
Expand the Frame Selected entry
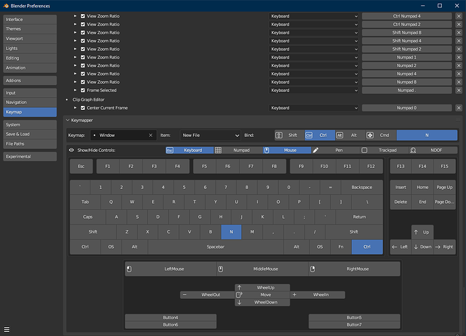(75, 90)
